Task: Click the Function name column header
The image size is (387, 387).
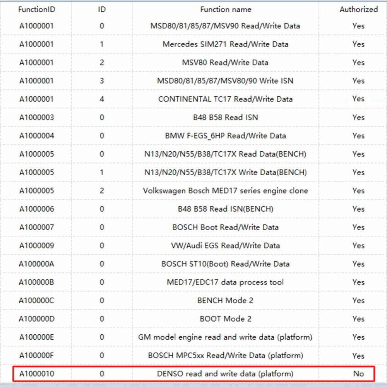Action: 226,9
